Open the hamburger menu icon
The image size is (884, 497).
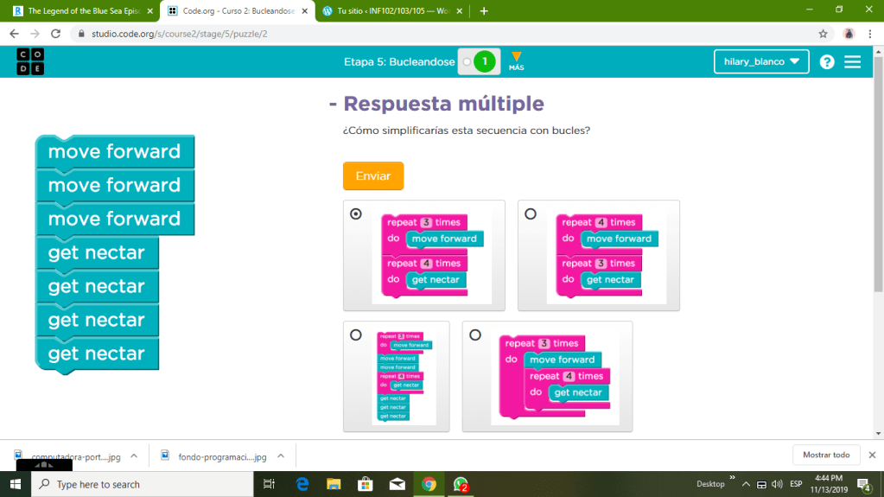click(853, 62)
